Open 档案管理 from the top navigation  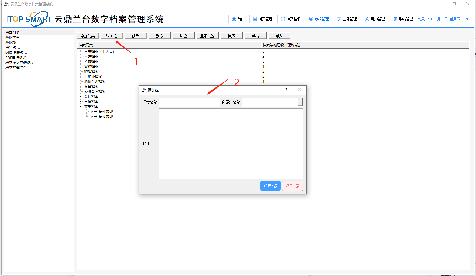[263, 19]
